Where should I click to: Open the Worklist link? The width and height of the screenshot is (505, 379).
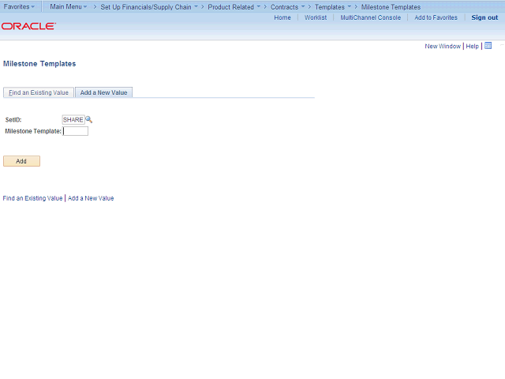pos(316,17)
